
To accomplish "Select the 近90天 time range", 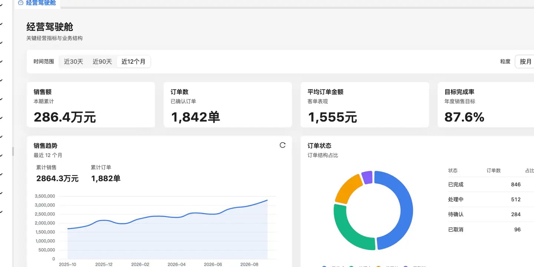I will point(102,62).
